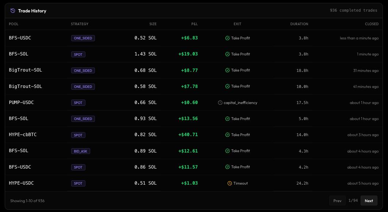Screen dimensions: 388x212
Task: Click the +$6.83 P&L value
Action: pyautogui.click(x=189, y=38)
